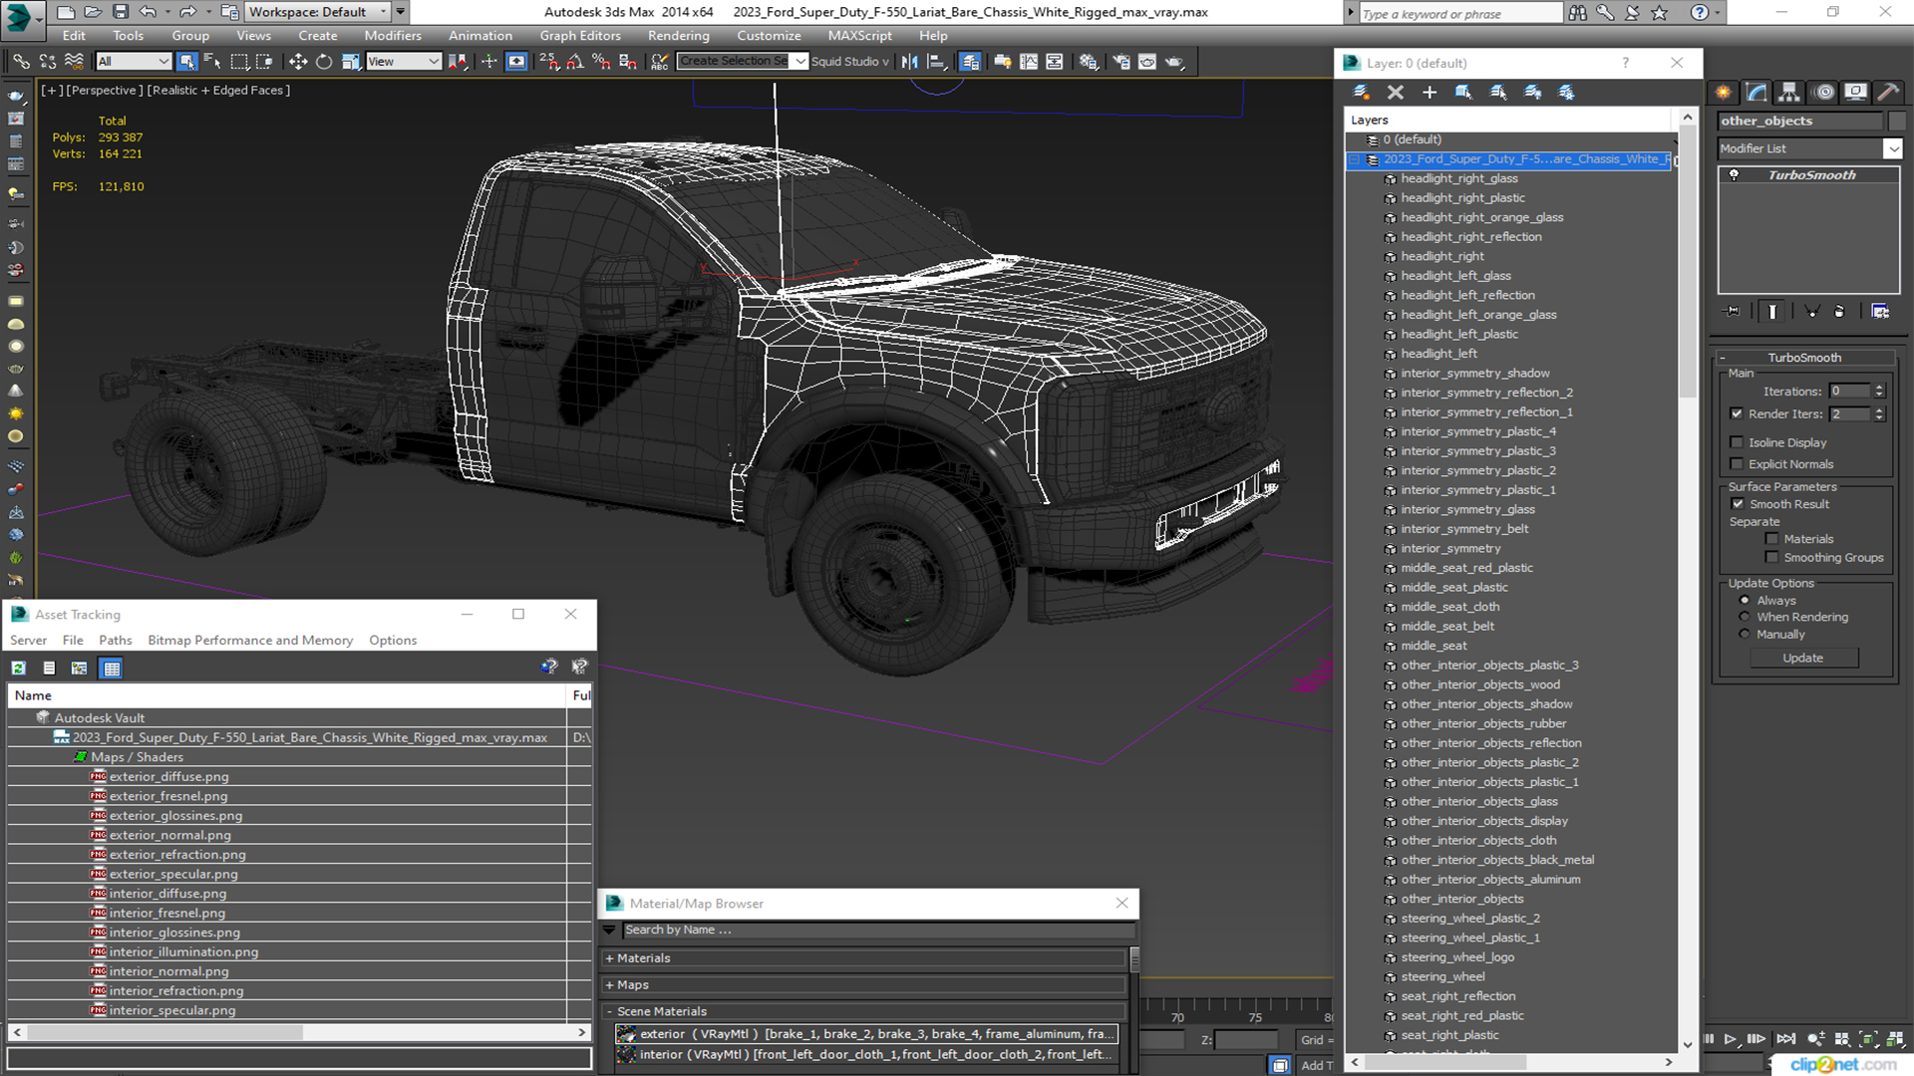The width and height of the screenshot is (1914, 1076).
Task: Collapse the Scene Materials section
Action: click(x=609, y=1012)
